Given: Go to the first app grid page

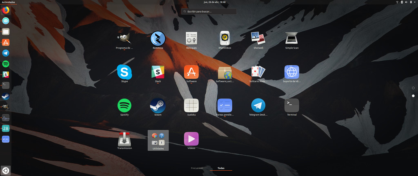Looking at the screenshot, I should [413, 88].
